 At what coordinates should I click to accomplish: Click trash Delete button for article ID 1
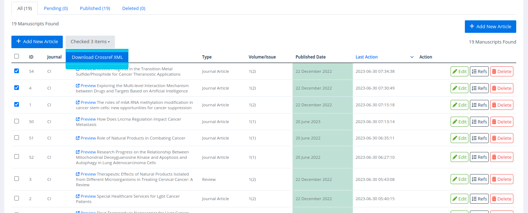point(501,105)
